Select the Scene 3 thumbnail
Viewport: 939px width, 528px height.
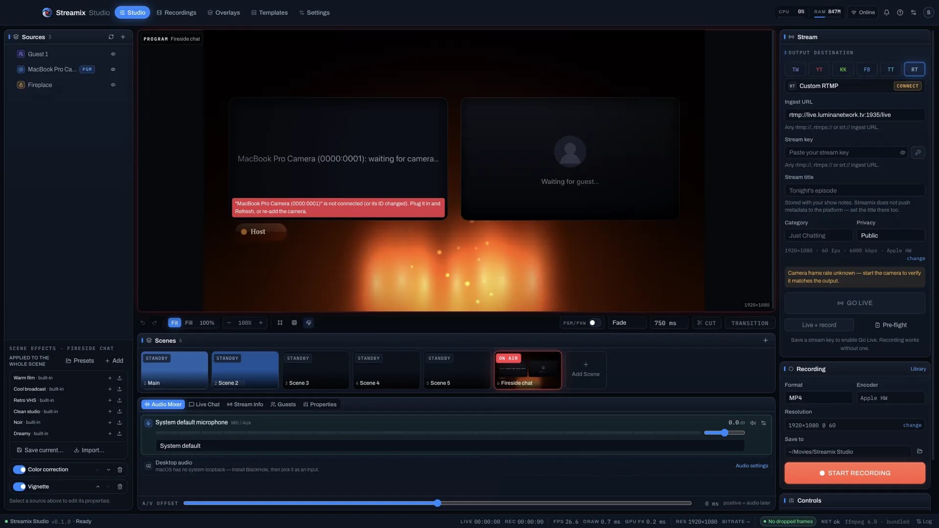click(x=316, y=371)
